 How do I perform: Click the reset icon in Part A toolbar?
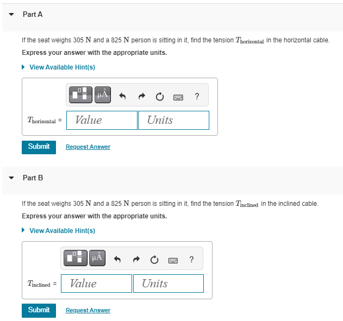pos(160,96)
